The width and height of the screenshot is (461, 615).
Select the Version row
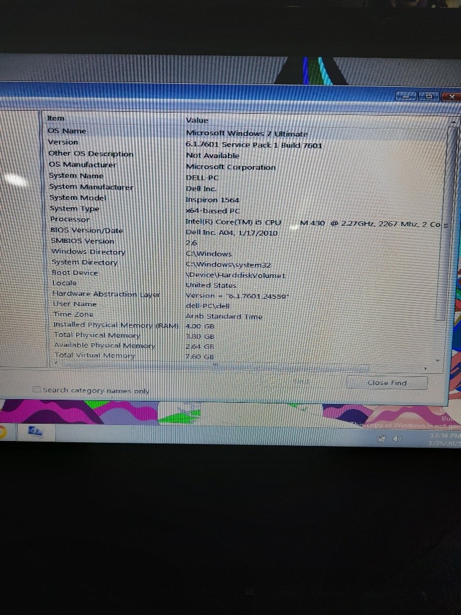coord(246,143)
